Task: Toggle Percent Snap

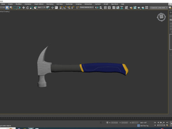Action: 69,8
